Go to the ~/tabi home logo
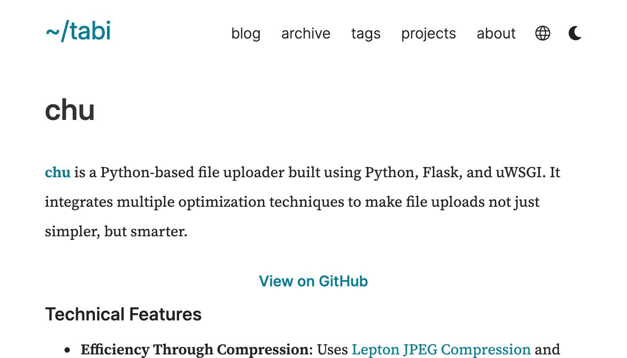The image size is (627, 358). 78,32
